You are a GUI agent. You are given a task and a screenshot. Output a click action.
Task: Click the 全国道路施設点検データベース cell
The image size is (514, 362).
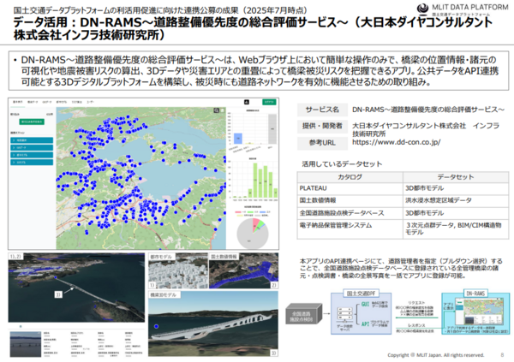350,213
